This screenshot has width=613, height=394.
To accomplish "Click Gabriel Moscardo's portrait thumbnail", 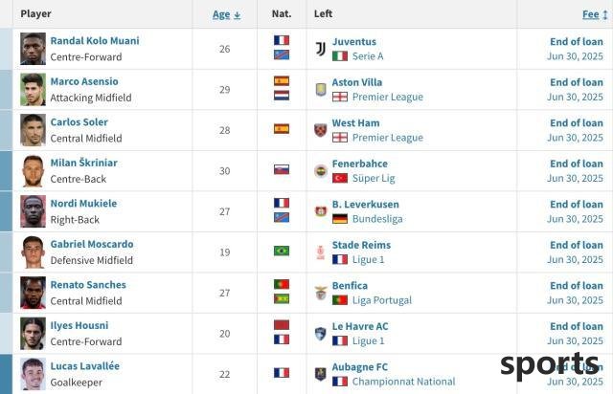I will 33,252.
